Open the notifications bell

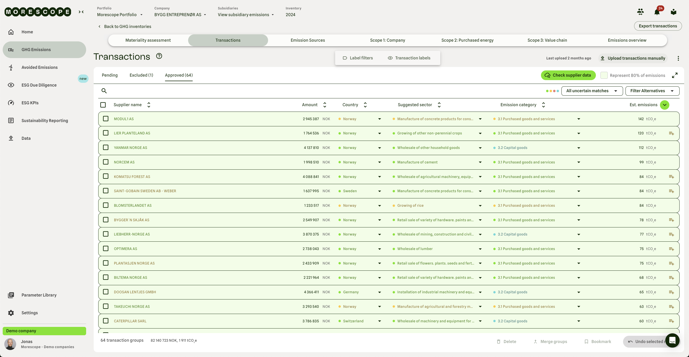[x=657, y=12]
